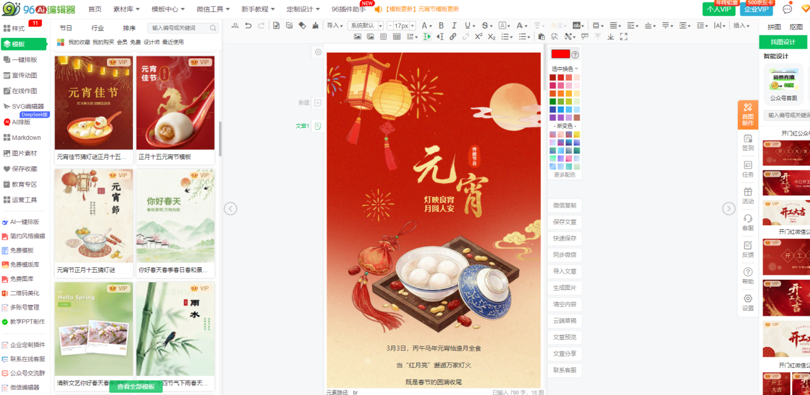Apply superscript formatting

(x=478, y=37)
